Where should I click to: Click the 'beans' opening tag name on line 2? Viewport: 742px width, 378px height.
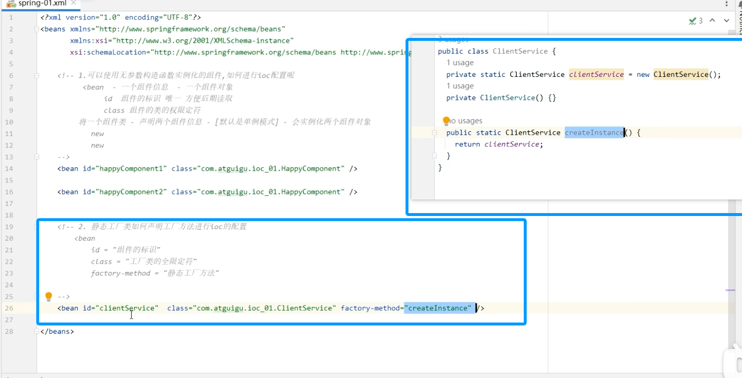(55, 29)
